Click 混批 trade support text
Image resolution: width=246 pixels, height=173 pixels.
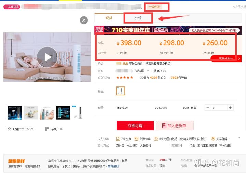pos(192,146)
